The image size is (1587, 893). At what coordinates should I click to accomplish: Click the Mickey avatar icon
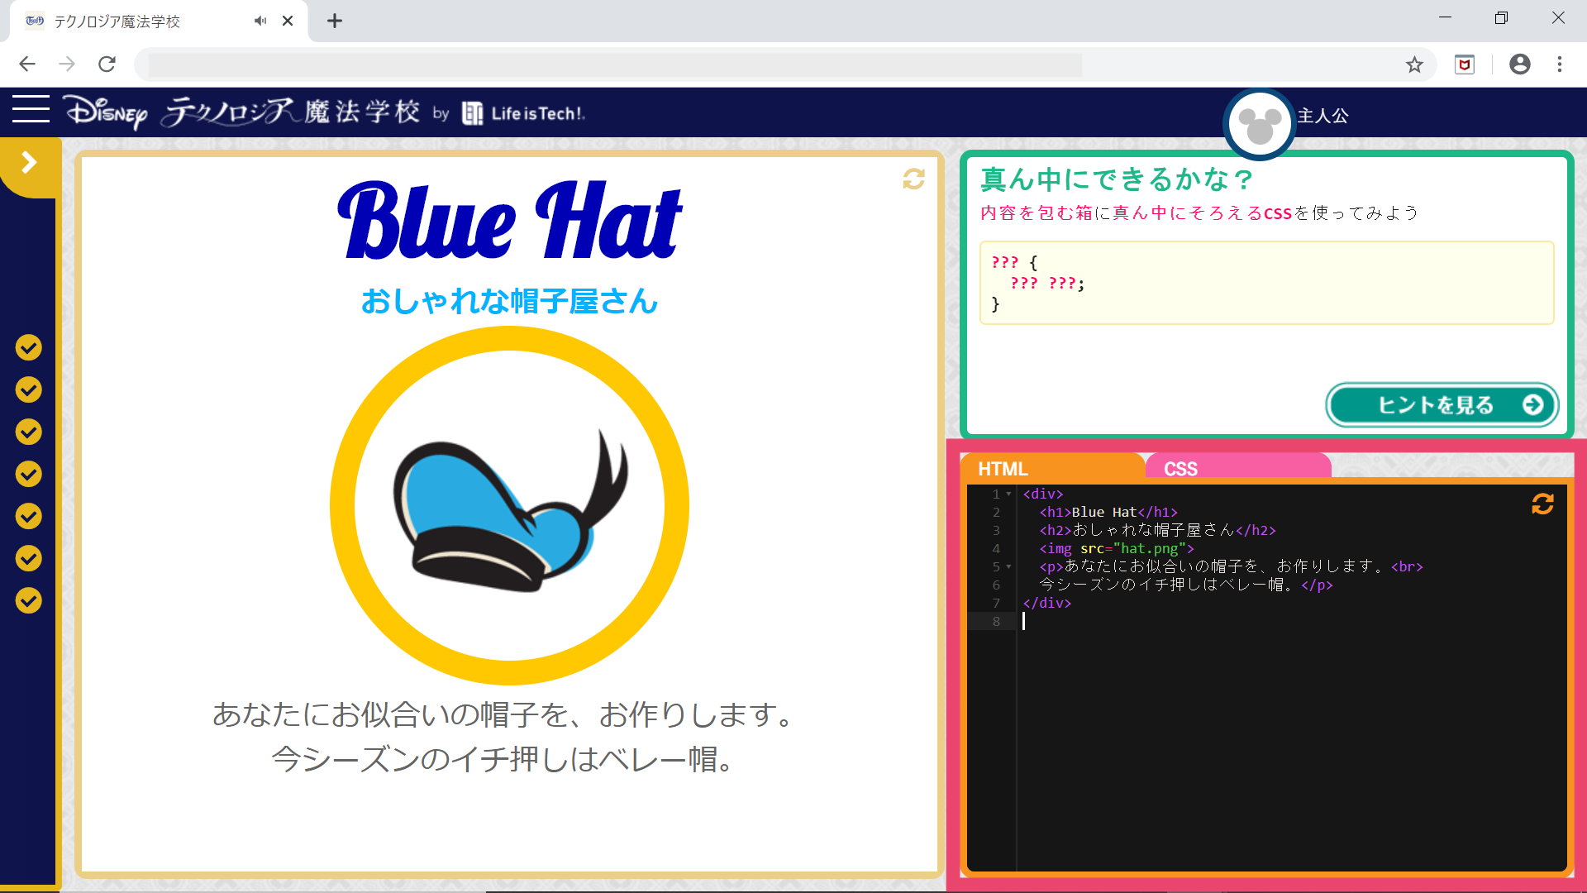[1259, 124]
